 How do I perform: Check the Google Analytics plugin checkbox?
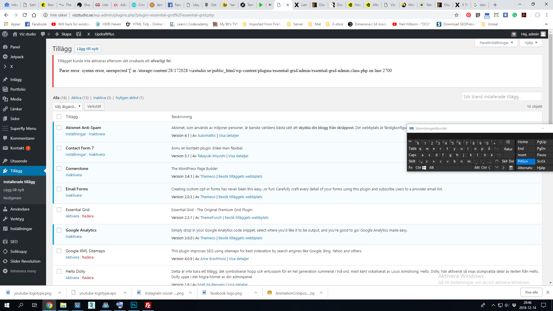pos(59,230)
